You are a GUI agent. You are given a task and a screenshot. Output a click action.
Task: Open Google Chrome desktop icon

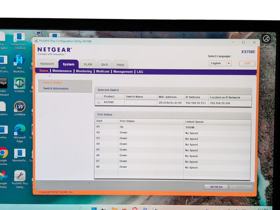[4, 156]
